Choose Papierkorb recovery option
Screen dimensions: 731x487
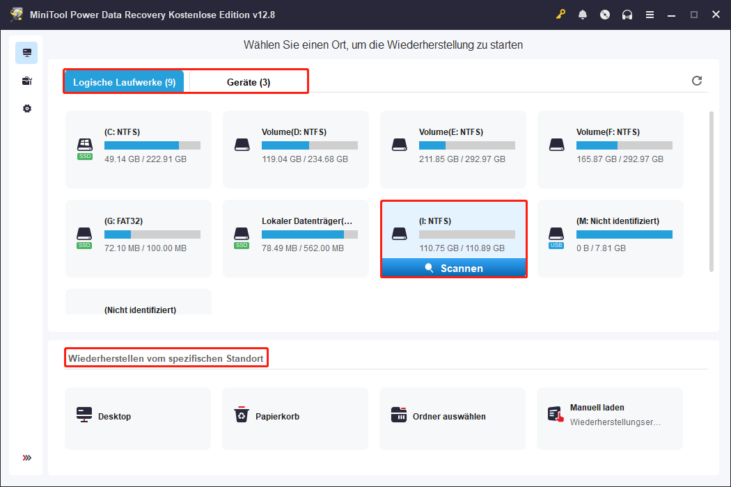(295, 416)
